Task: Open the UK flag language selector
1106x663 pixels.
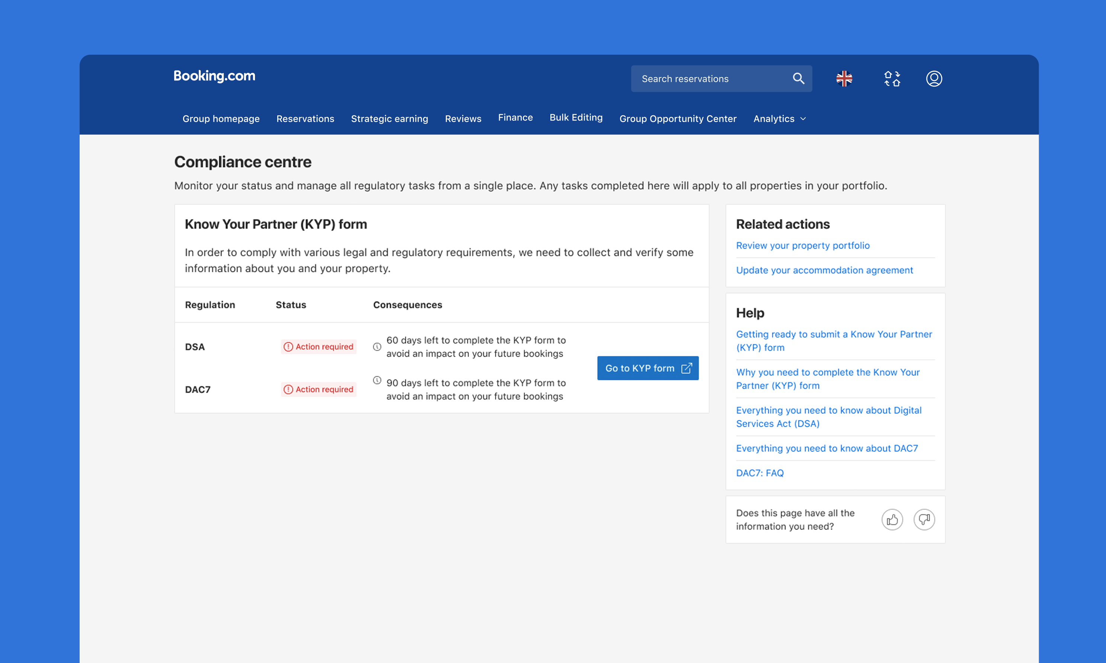Action: (844, 79)
